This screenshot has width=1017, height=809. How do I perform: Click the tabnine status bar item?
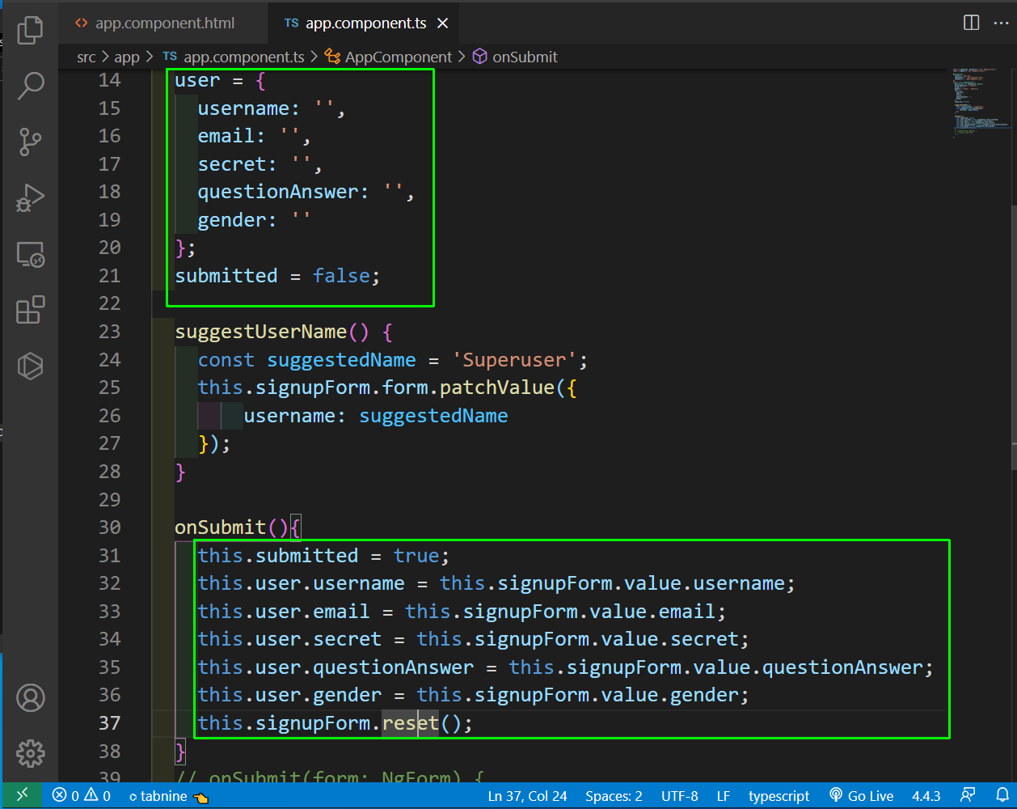[x=169, y=796]
